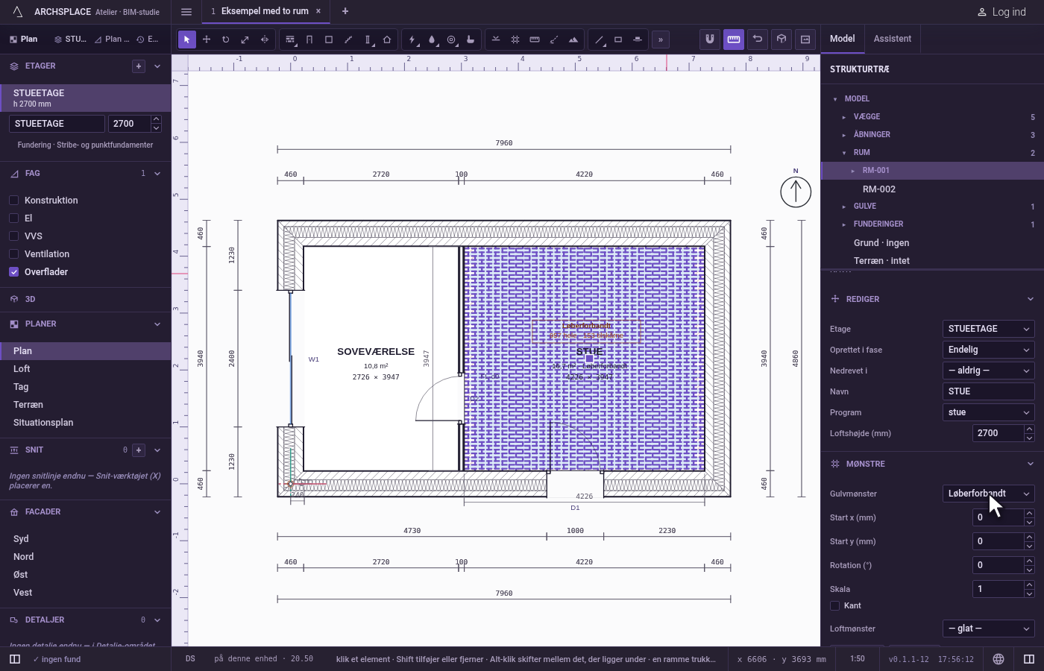Switch to the Assistent tab

point(893,39)
